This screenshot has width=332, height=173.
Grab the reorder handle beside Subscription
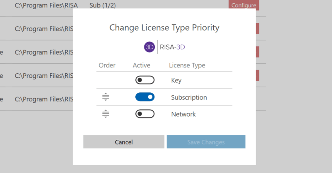click(105, 97)
